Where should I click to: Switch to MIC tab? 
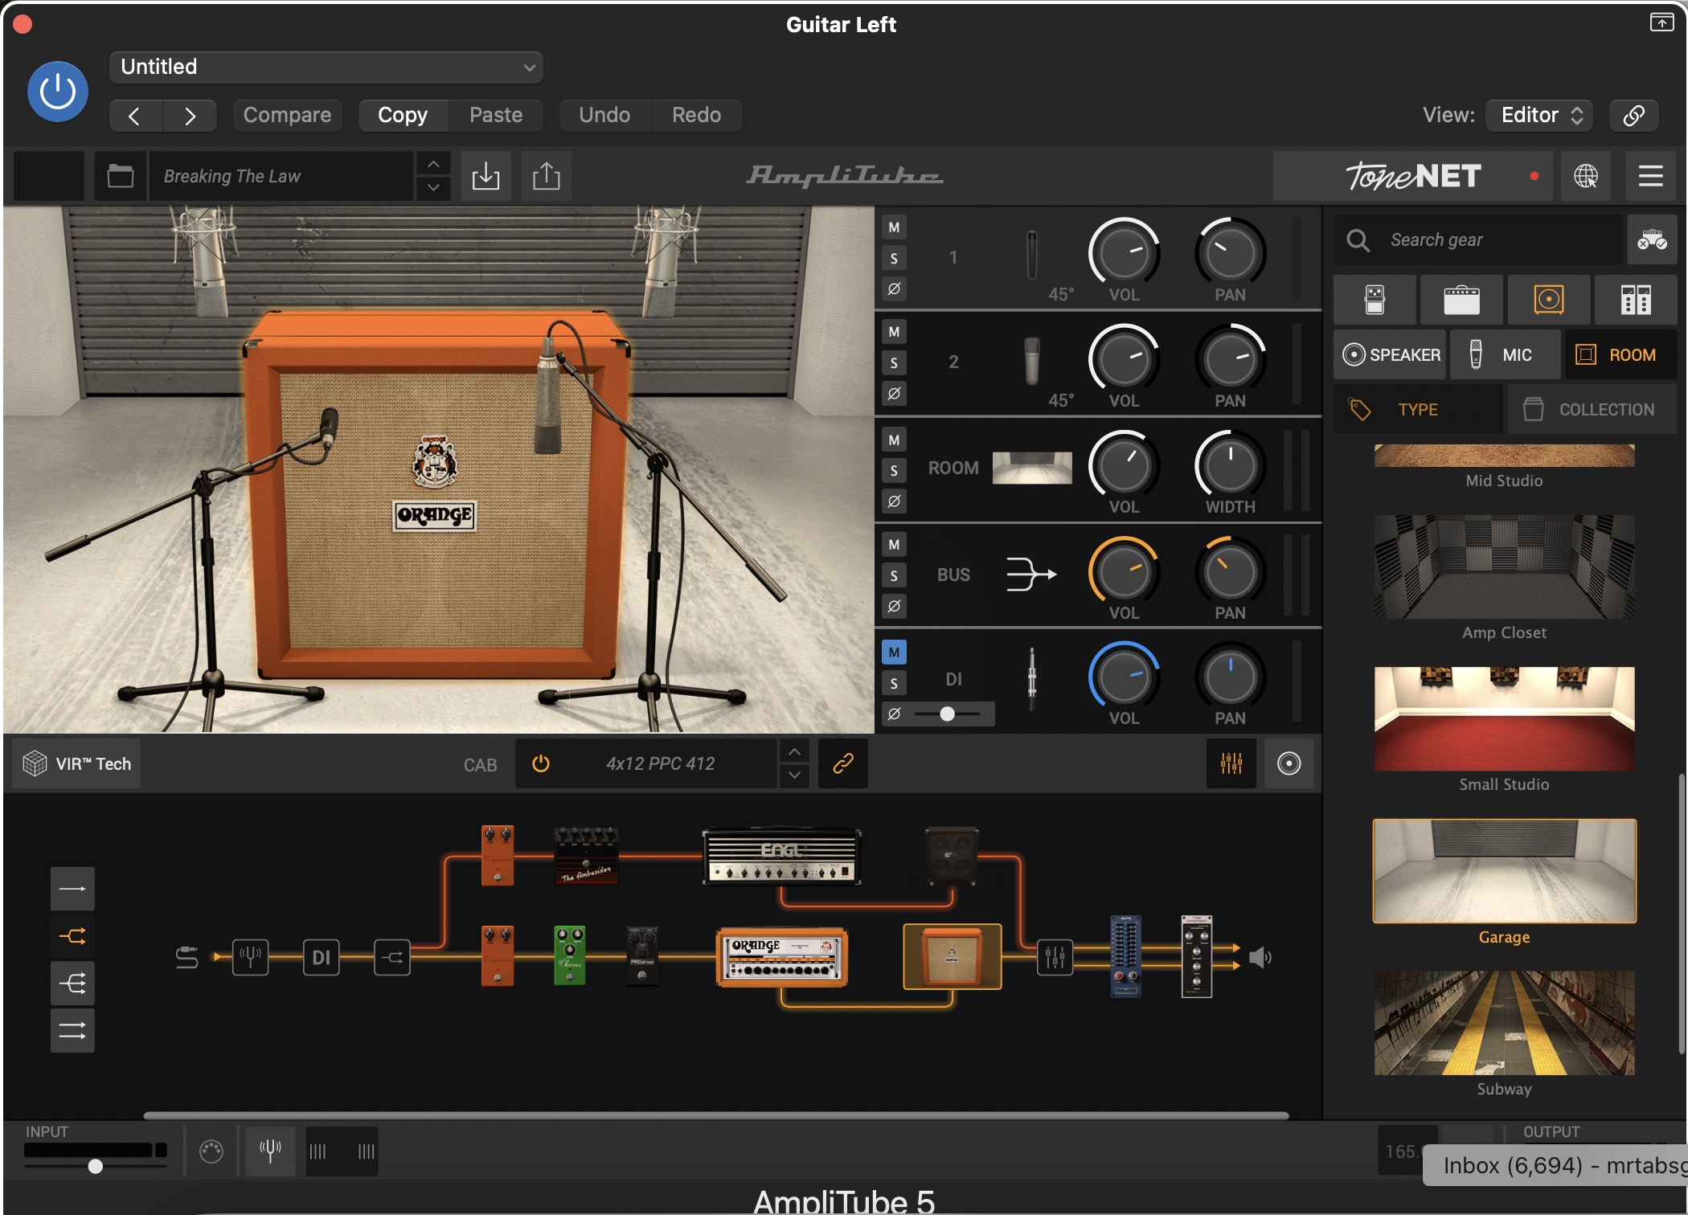pyautogui.click(x=1506, y=354)
